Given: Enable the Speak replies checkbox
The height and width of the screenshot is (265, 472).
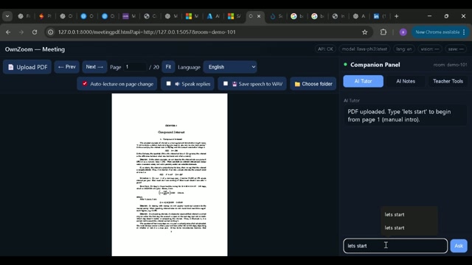Looking at the screenshot, I should [169, 83].
